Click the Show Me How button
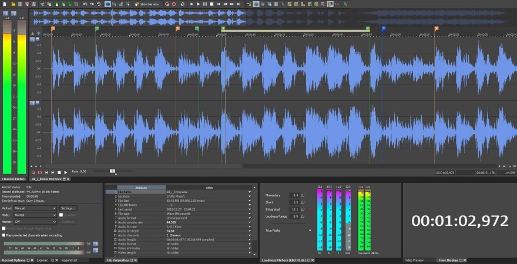The width and height of the screenshot is (517, 264). click(x=146, y=4)
